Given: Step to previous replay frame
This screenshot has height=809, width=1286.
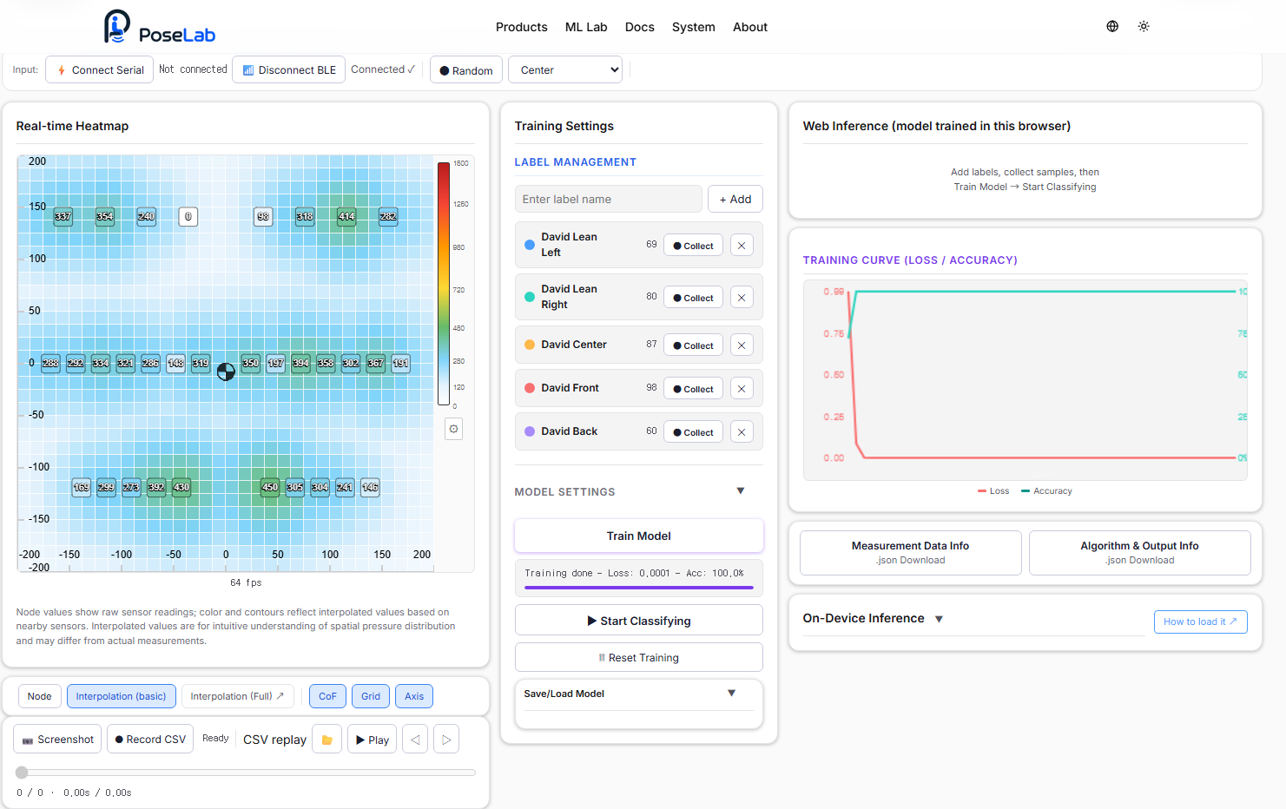Looking at the screenshot, I should point(415,740).
